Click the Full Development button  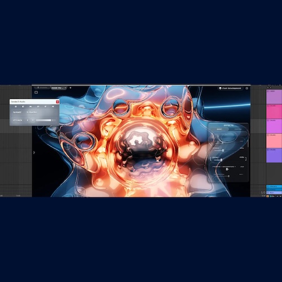click(230, 88)
